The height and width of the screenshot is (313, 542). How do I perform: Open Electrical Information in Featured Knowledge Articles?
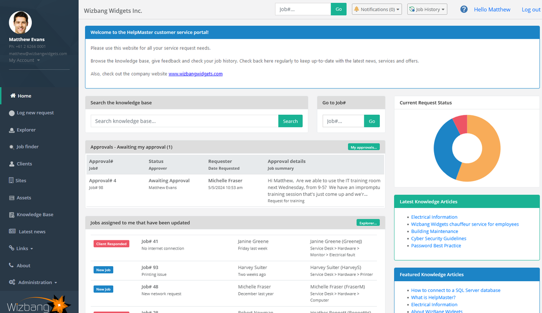(x=434, y=304)
